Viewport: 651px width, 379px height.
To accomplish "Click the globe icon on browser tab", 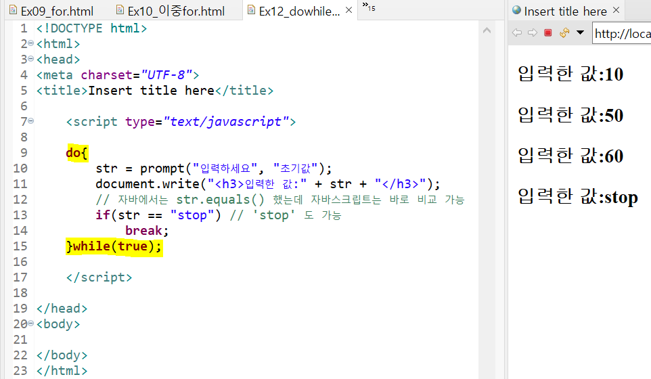I will pos(516,10).
